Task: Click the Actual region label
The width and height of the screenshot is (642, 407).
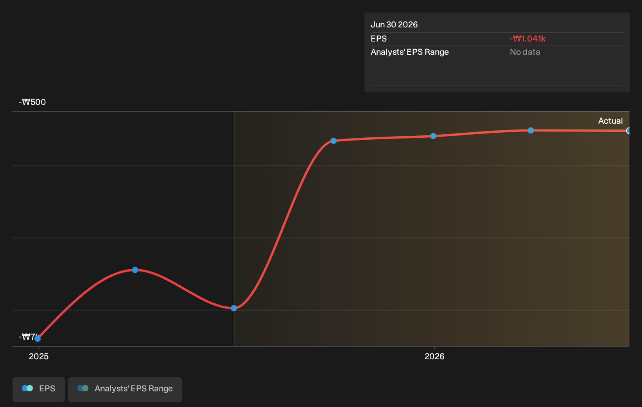Action: tap(610, 121)
